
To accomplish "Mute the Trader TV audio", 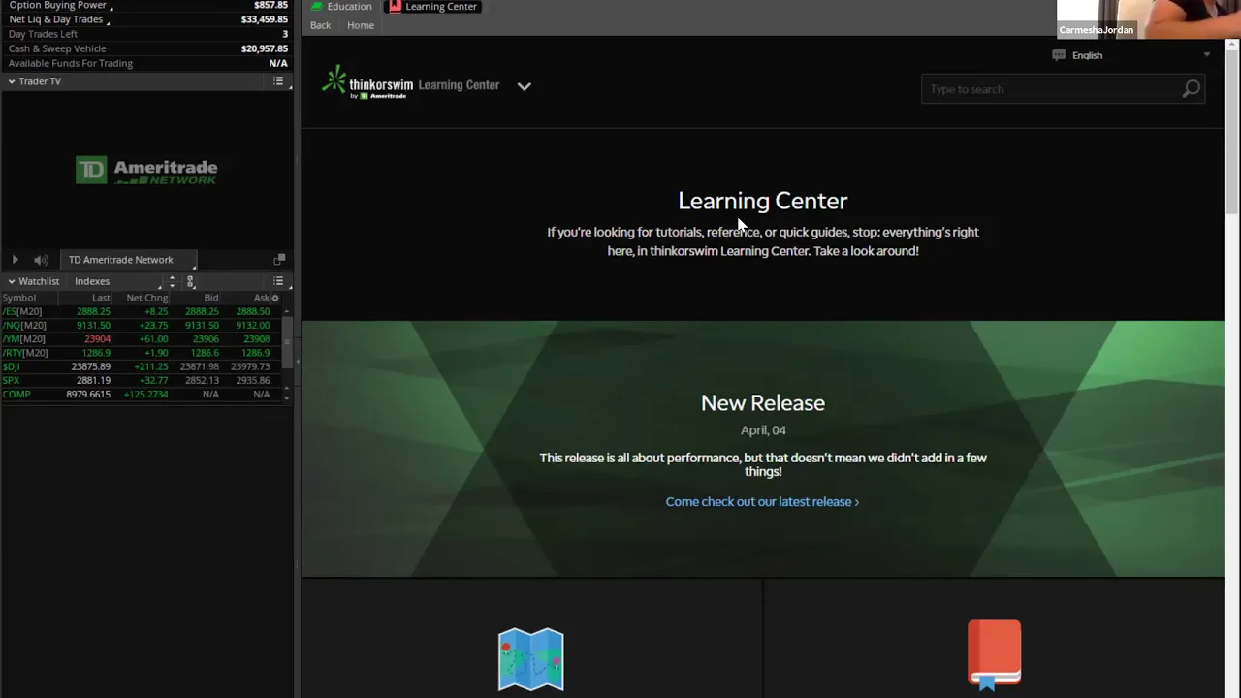I will 41,260.
